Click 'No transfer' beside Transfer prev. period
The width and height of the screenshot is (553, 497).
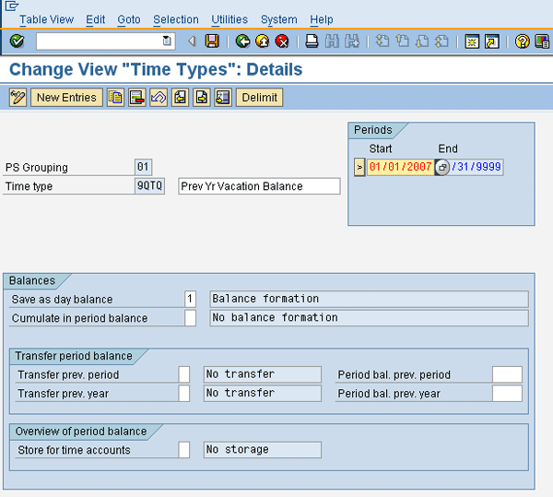click(x=241, y=373)
